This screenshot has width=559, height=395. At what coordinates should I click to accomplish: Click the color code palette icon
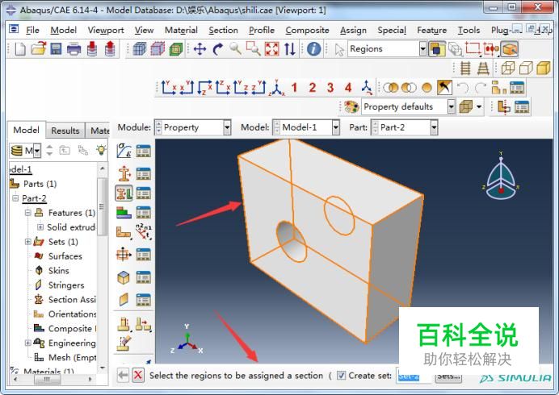coord(351,106)
